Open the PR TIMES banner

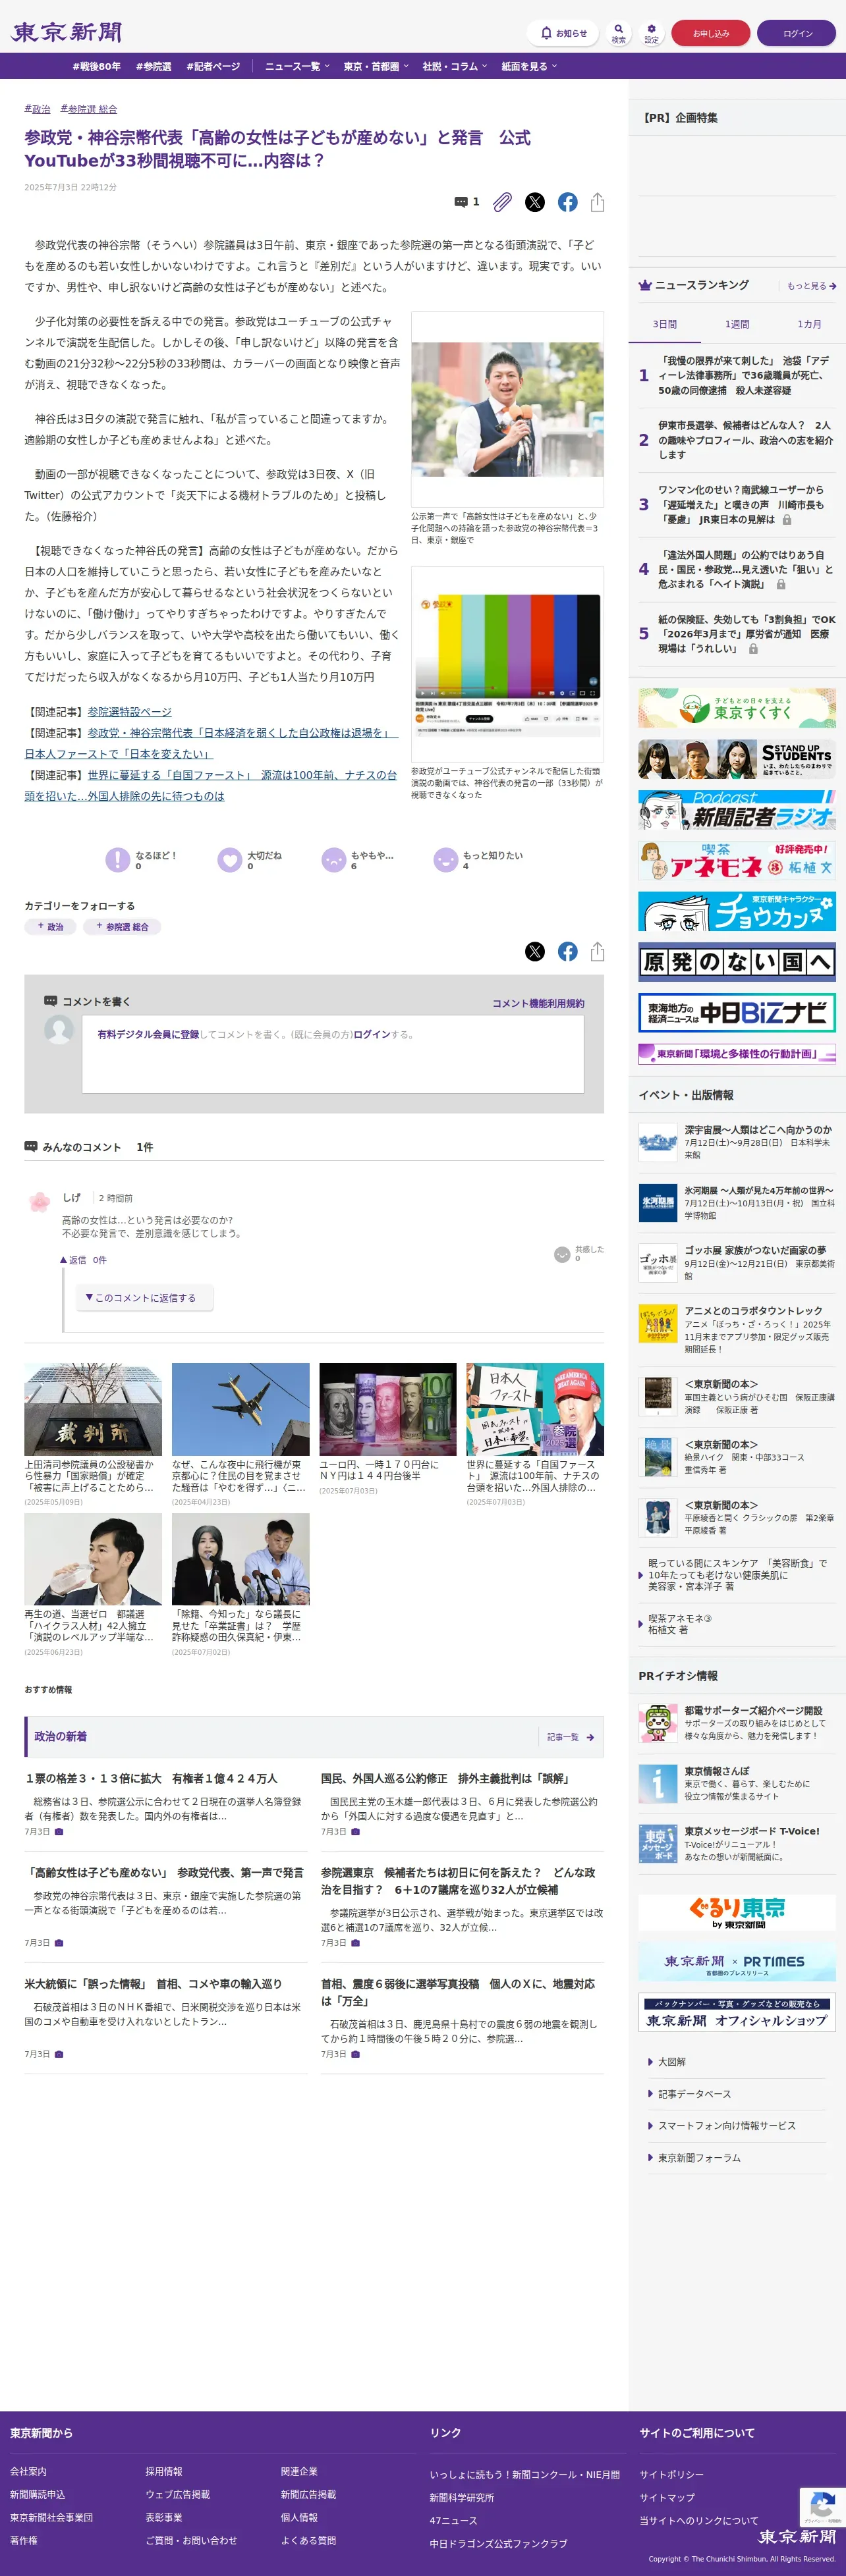coord(737,1962)
